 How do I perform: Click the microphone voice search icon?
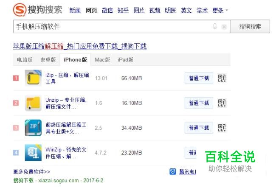(x=215, y=26)
